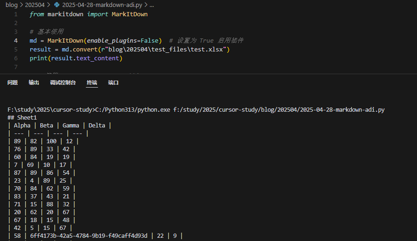
Task: Expand the "202504" breadcrumb segment
Action: 35,5
